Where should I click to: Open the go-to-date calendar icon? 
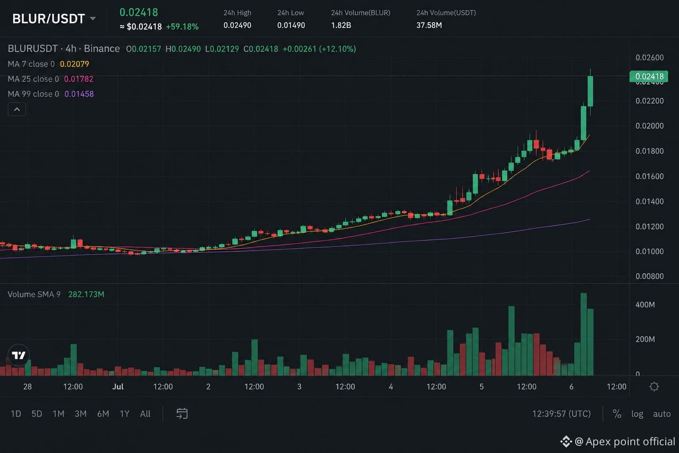click(182, 414)
